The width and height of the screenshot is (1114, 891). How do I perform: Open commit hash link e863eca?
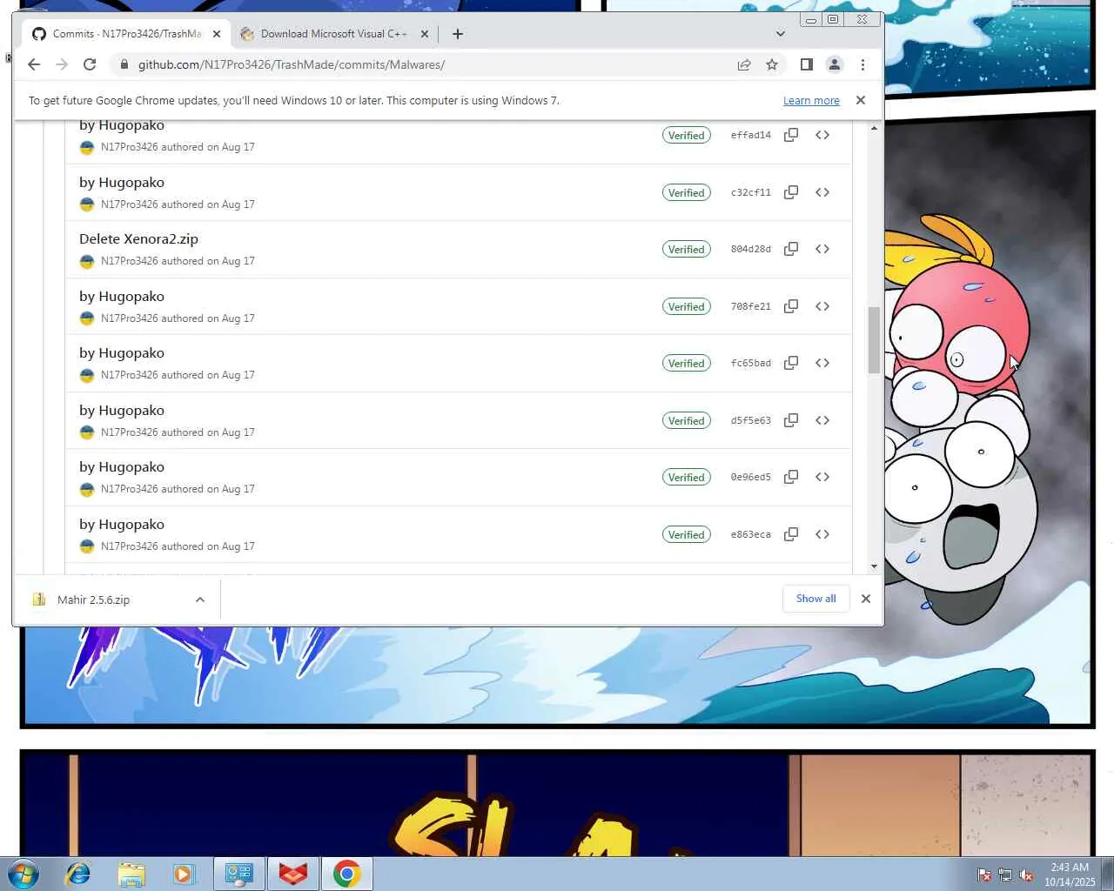[751, 534]
